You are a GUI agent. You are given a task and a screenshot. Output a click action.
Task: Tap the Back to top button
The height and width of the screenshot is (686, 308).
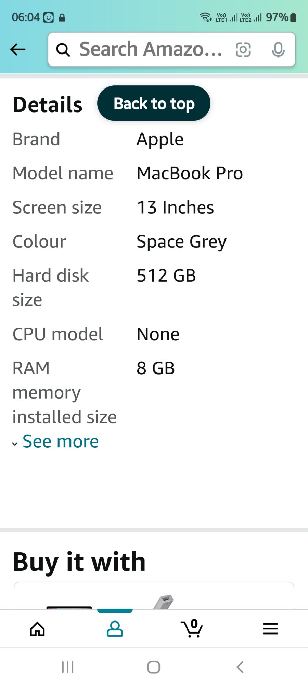pyautogui.click(x=154, y=103)
